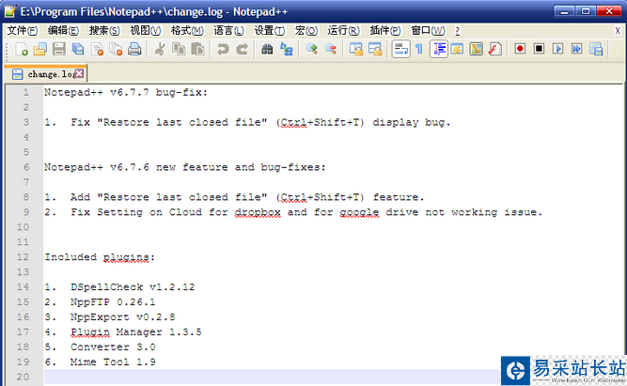Click the Function List icon
Viewport: 627px width, 386px height.
point(495,49)
